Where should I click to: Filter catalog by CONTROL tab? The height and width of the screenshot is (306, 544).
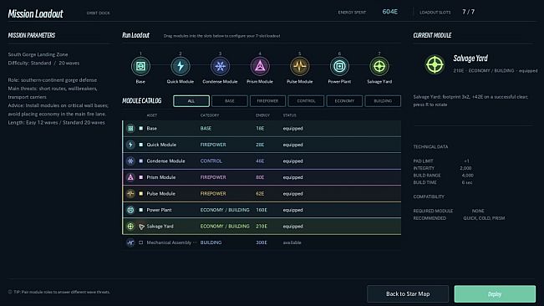(x=306, y=101)
